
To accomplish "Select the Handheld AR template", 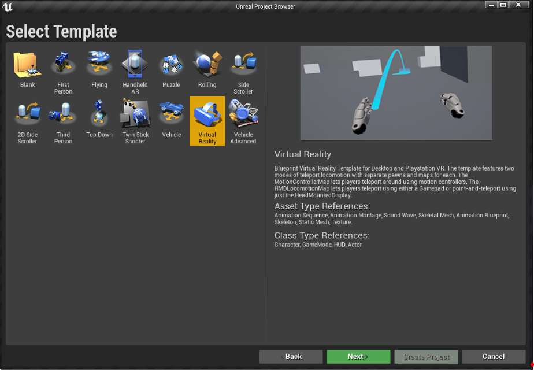I will (135, 72).
